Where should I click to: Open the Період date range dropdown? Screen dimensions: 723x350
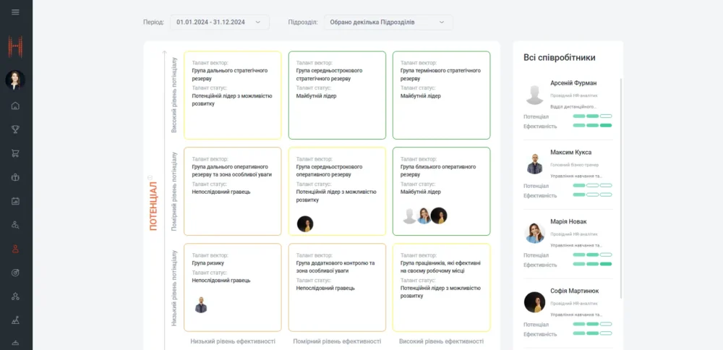click(220, 22)
